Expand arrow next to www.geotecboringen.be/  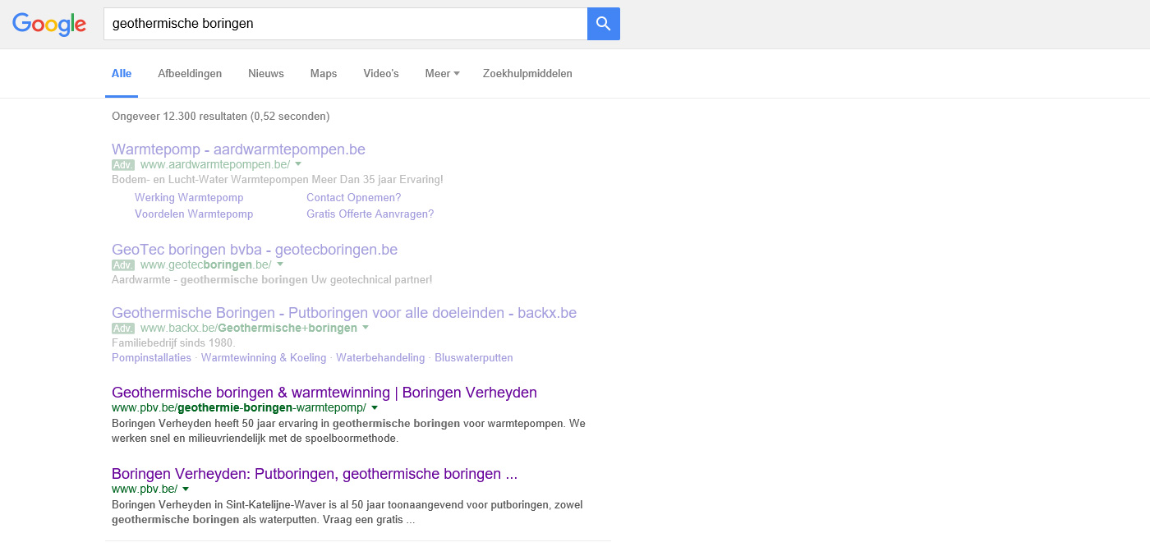[279, 264]
